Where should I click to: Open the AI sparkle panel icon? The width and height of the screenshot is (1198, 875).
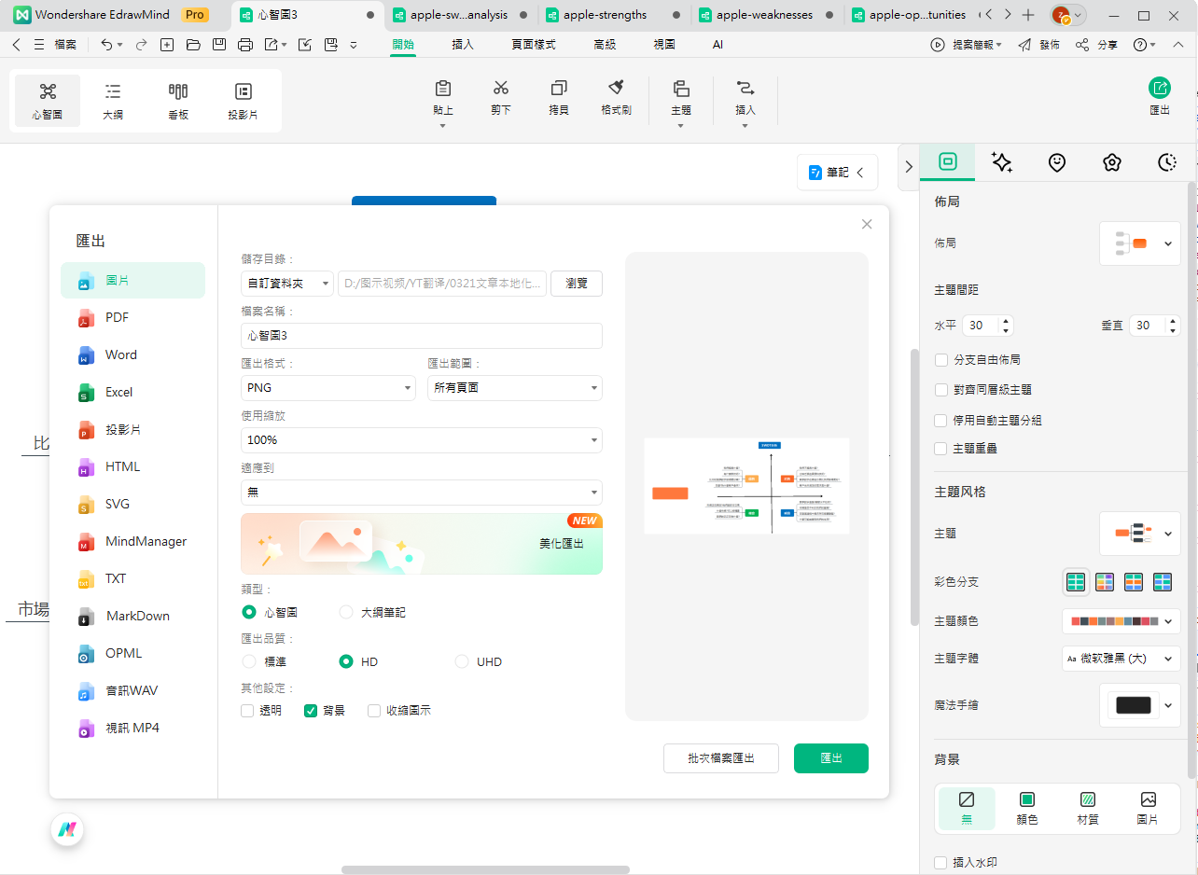pos(1002,161)
